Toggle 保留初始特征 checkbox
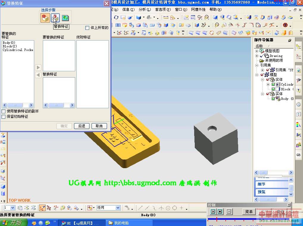Image resolution: width=303 pixels, height=226 pixels. pos(4,117)
